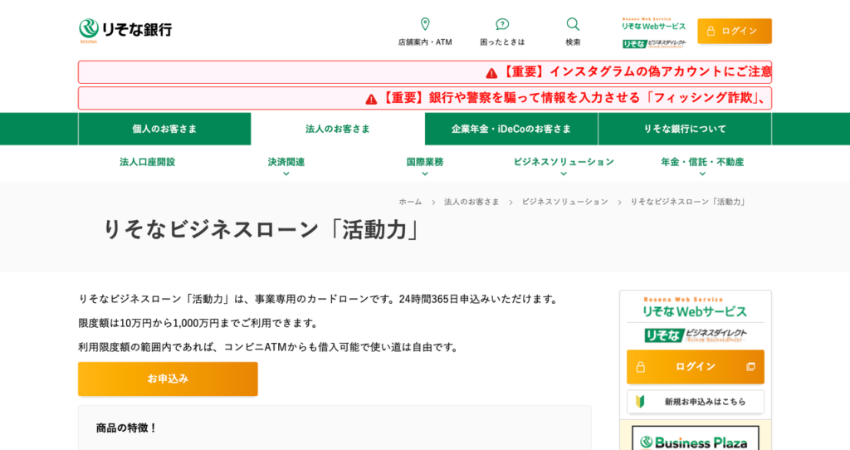This screenshot has height=450, width=850.
Task: Click the orange ログイン button in header
Action: point(735,31)
